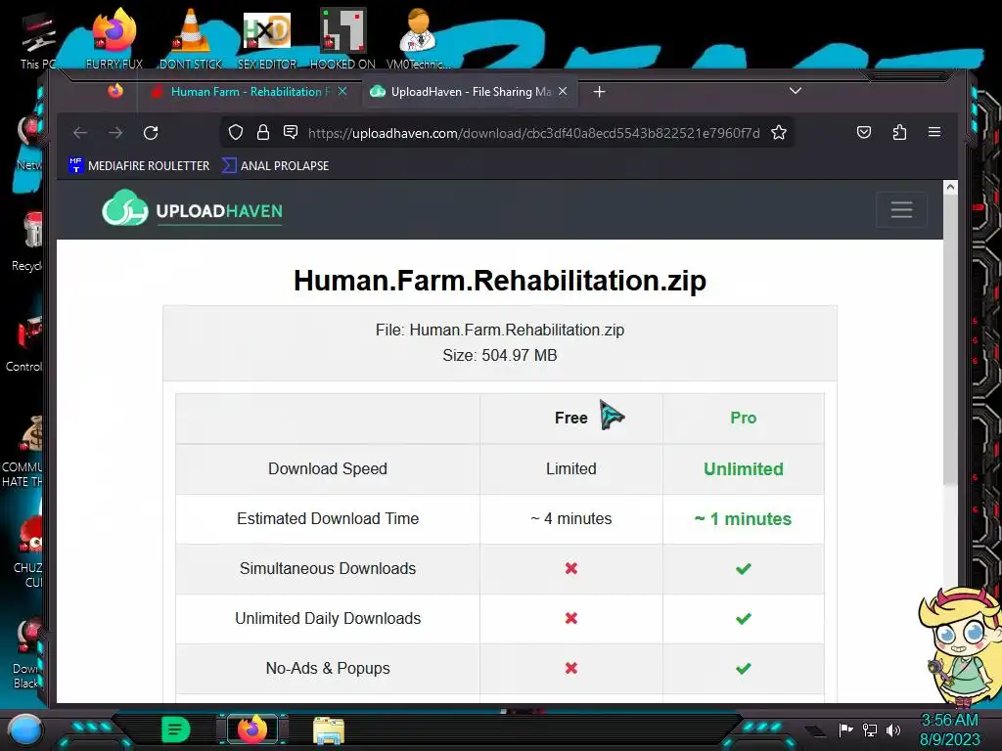Click the Start orb button

[24, 729]
